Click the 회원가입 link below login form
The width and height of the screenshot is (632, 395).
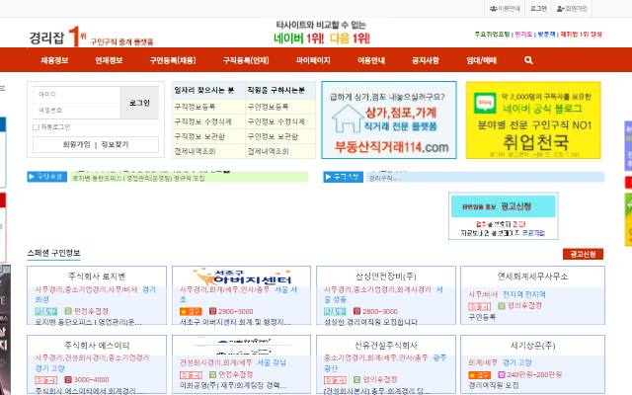pyautogui.click(x=77, y=144)
